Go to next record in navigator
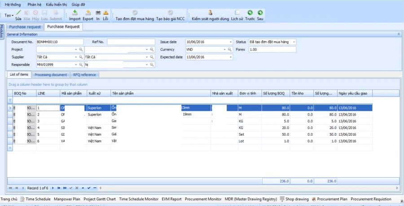Screen dimensions: 404x206 [x=53, y=188]
